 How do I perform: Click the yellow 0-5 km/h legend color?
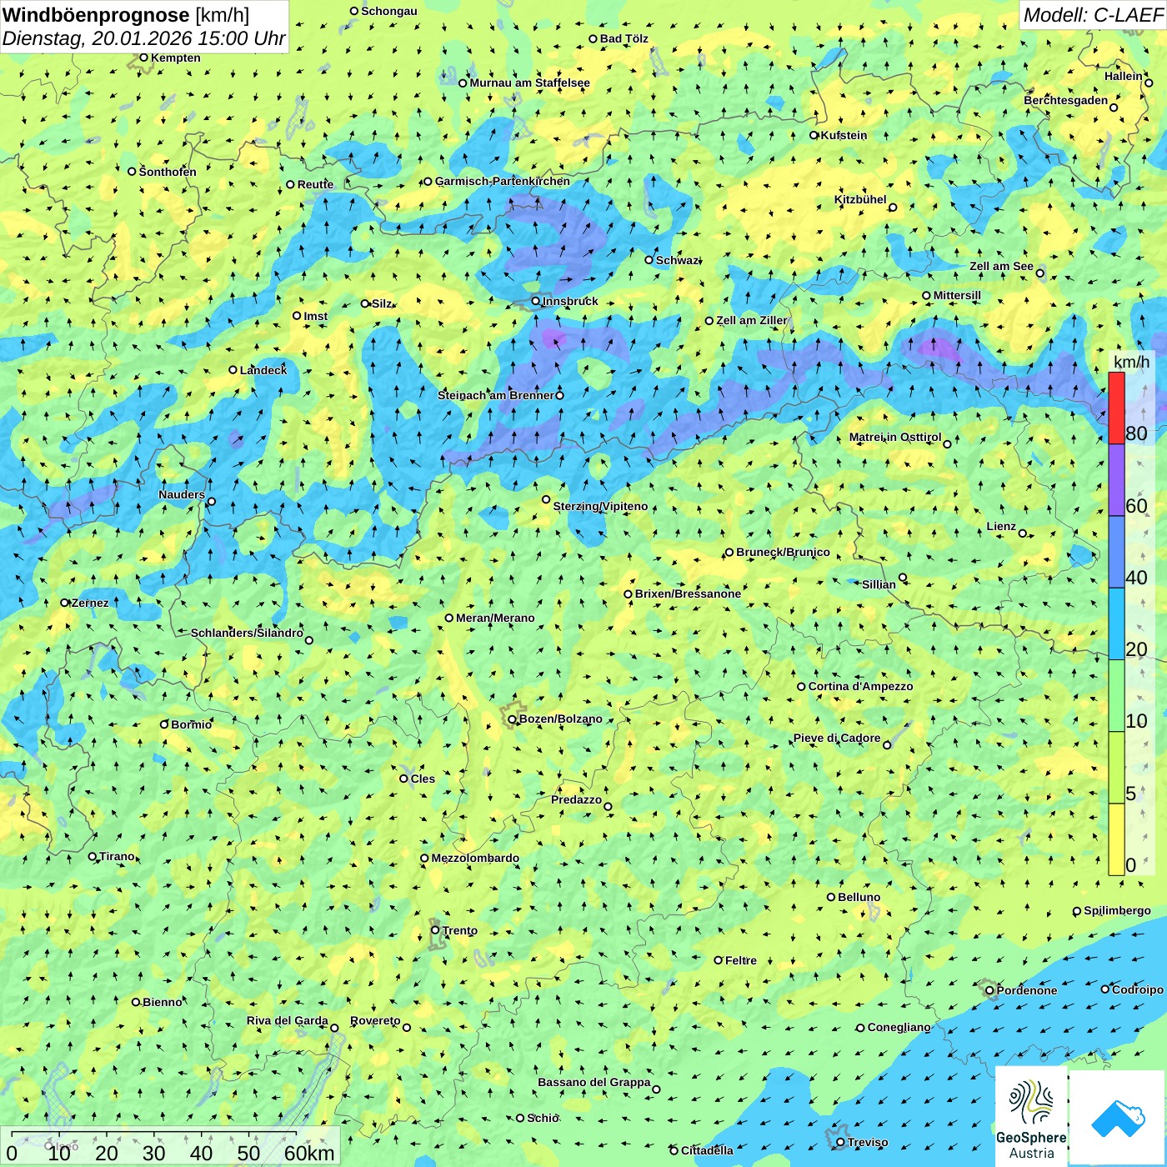1116,839
